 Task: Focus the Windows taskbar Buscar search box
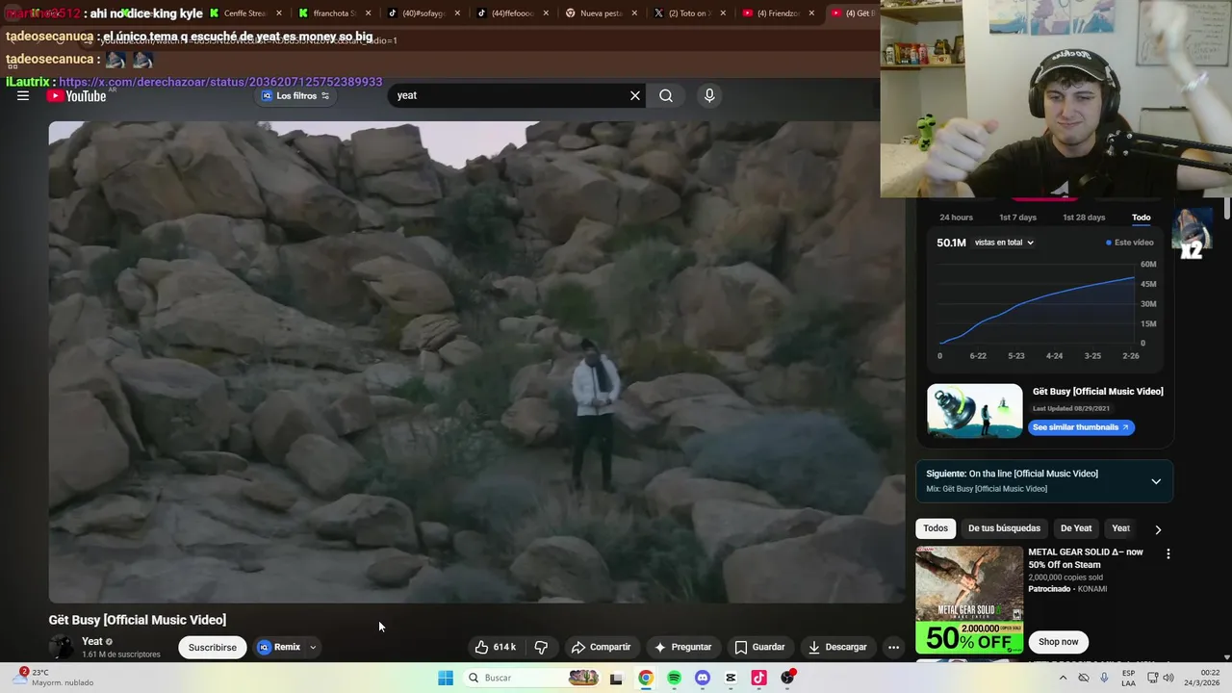[x=532, y=678]
